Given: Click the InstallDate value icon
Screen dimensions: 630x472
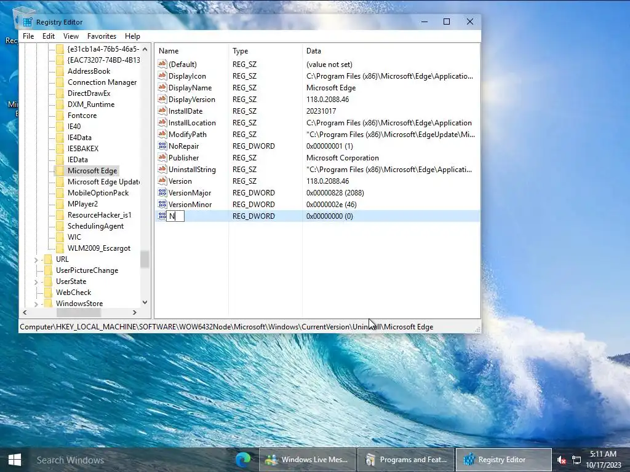Looking at the screenshot, I should pos(162,111).
